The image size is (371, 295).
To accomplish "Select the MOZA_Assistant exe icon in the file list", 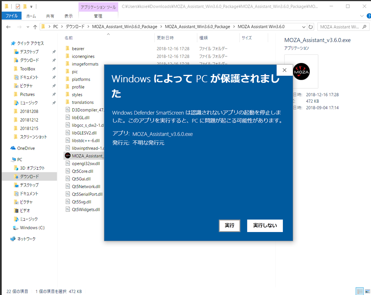I will [x=68, y=156].
